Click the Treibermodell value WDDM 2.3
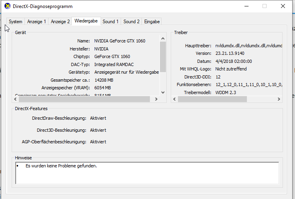Image resolution: width=295 pixels, height=199 pixels. (x=226, y=92)
